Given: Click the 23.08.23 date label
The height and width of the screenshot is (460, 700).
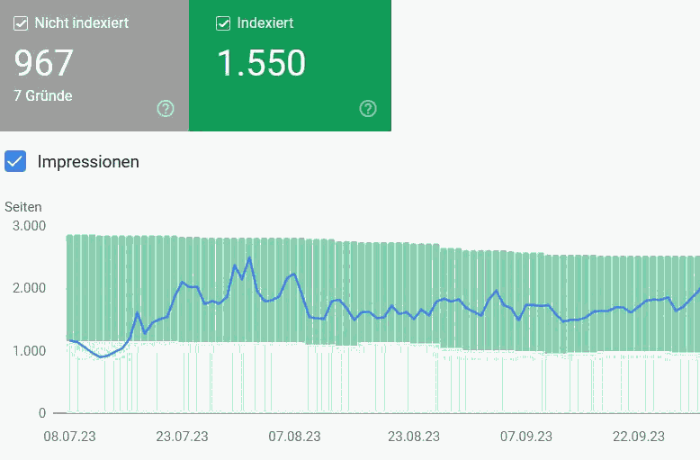Looking at the screenshot, I should click(x=414, y=437).
